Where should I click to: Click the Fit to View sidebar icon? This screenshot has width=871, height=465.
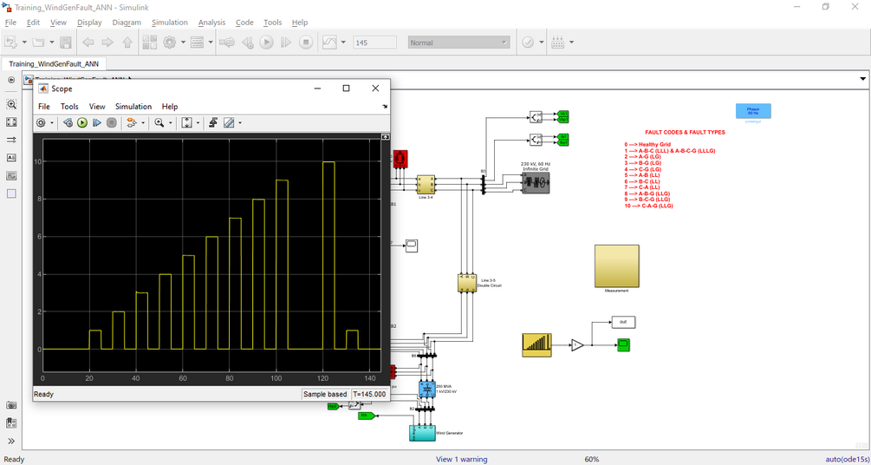pos(11,121)
